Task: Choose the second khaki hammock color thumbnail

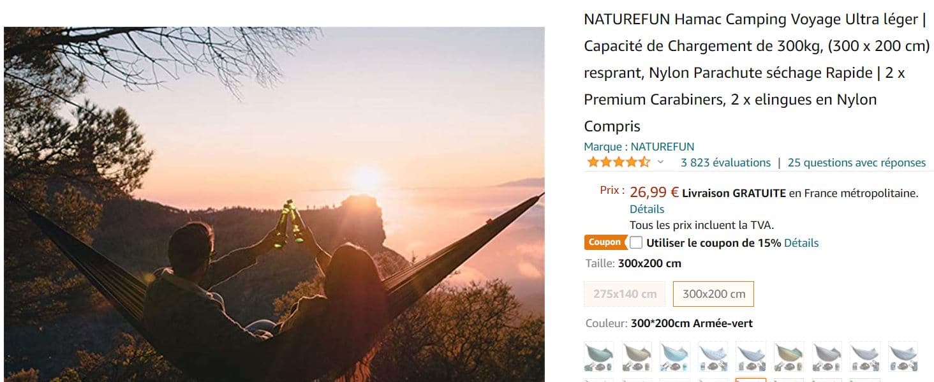Action: coord(637,356)
